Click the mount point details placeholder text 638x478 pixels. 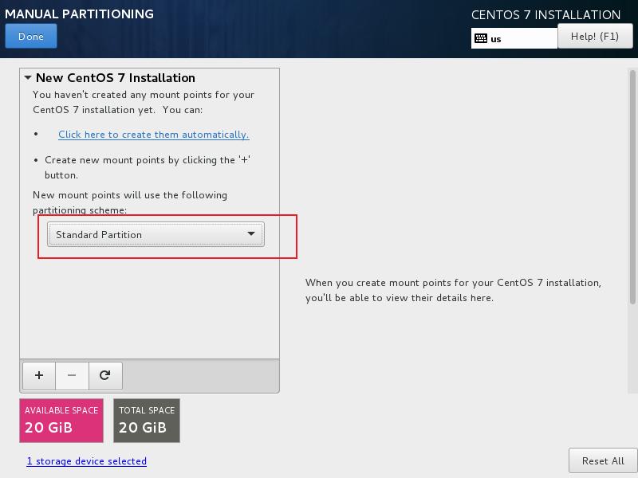pyautogui.click(x=453, y=290)
